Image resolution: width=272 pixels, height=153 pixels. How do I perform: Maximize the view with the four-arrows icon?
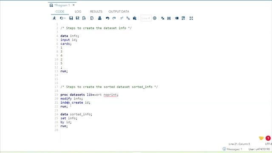pos(191,18)
